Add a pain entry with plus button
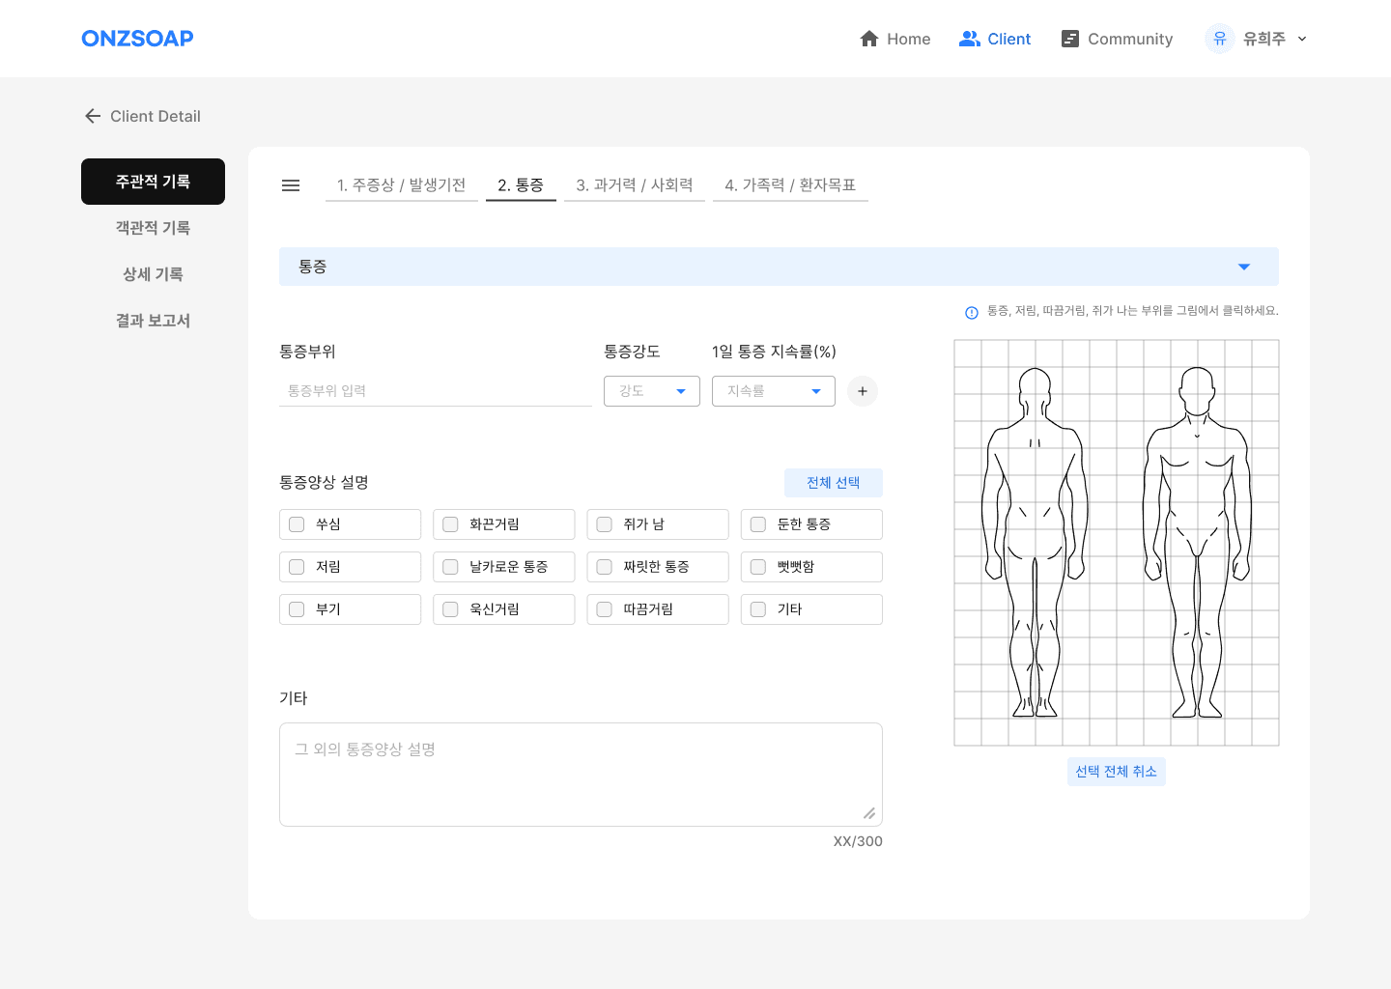The image size is (1391, 989). coord(863,391)
